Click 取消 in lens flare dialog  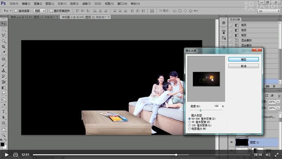[244, 66]
